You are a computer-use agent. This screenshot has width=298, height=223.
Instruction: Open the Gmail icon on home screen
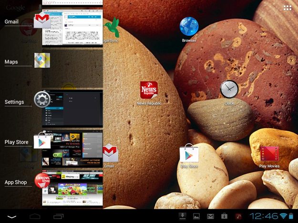[x=111, y=153]
